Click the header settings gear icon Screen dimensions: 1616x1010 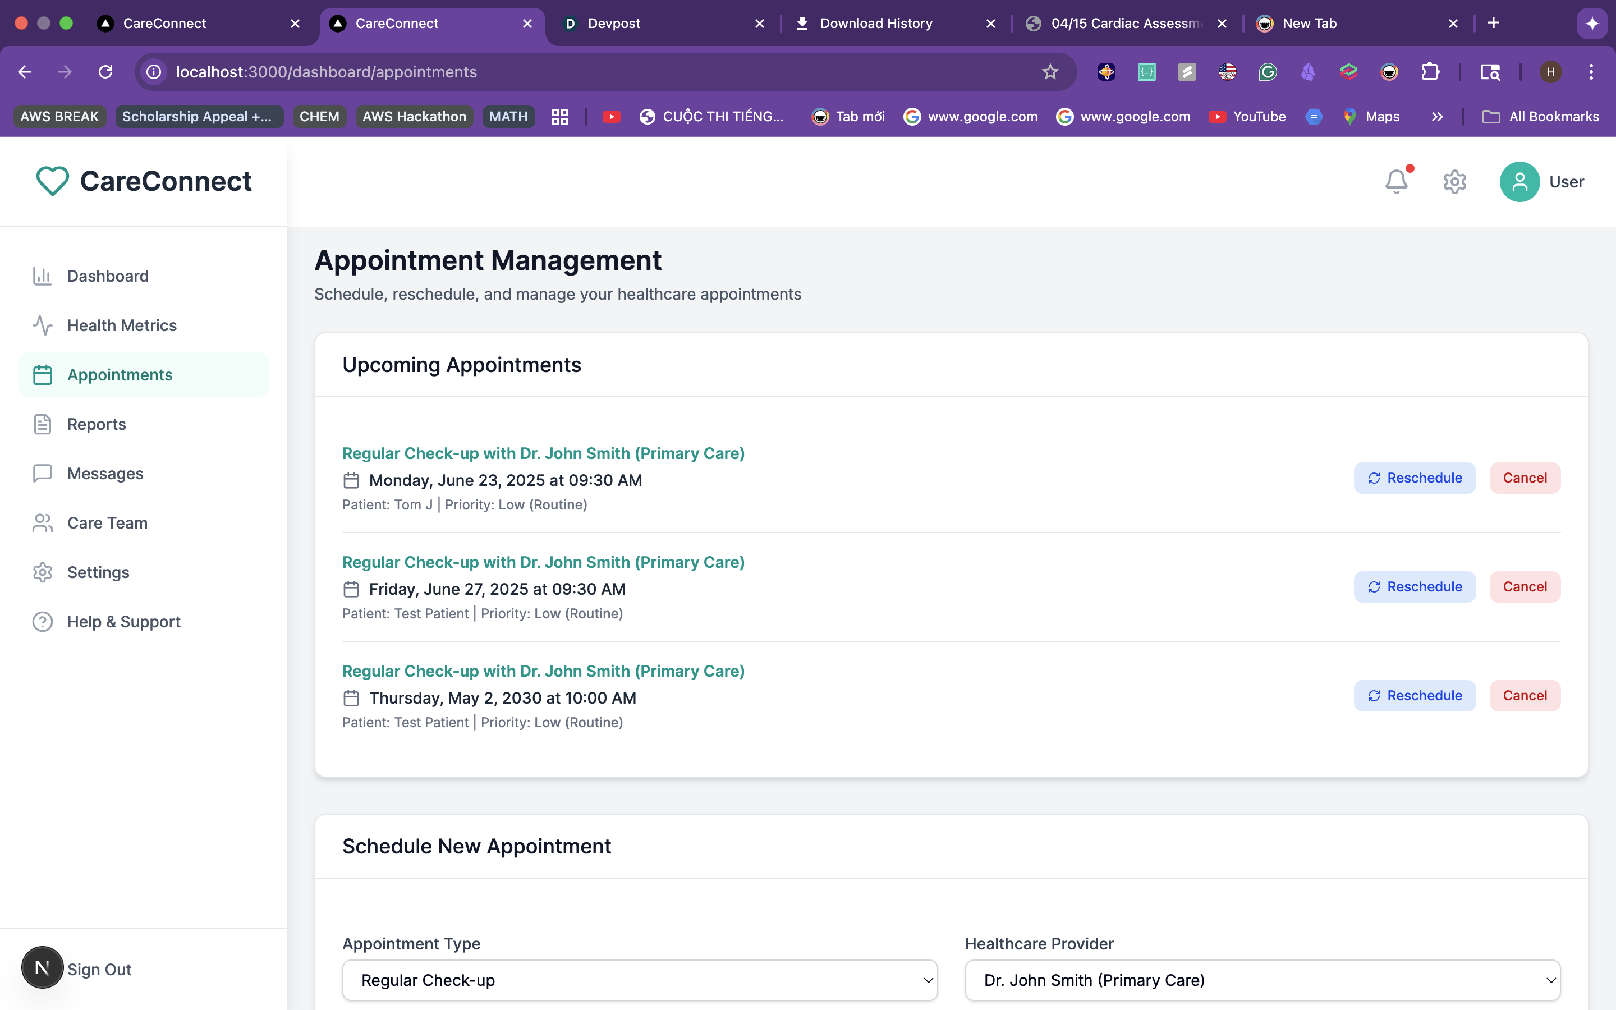click(1454, 182)
